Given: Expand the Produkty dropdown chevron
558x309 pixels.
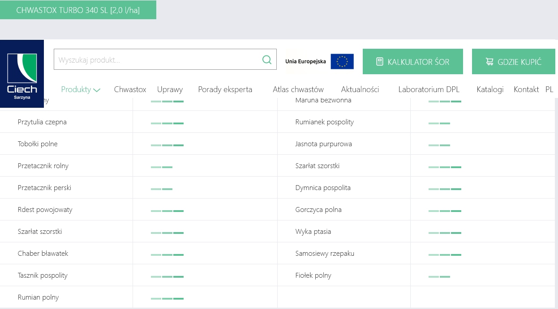Looking at the screenshot, I should click(x=97, y=90).
